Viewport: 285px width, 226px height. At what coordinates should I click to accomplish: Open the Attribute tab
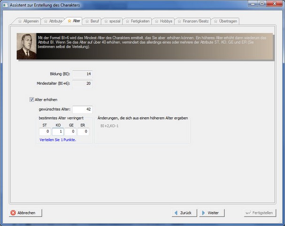(x=53, y=21)
